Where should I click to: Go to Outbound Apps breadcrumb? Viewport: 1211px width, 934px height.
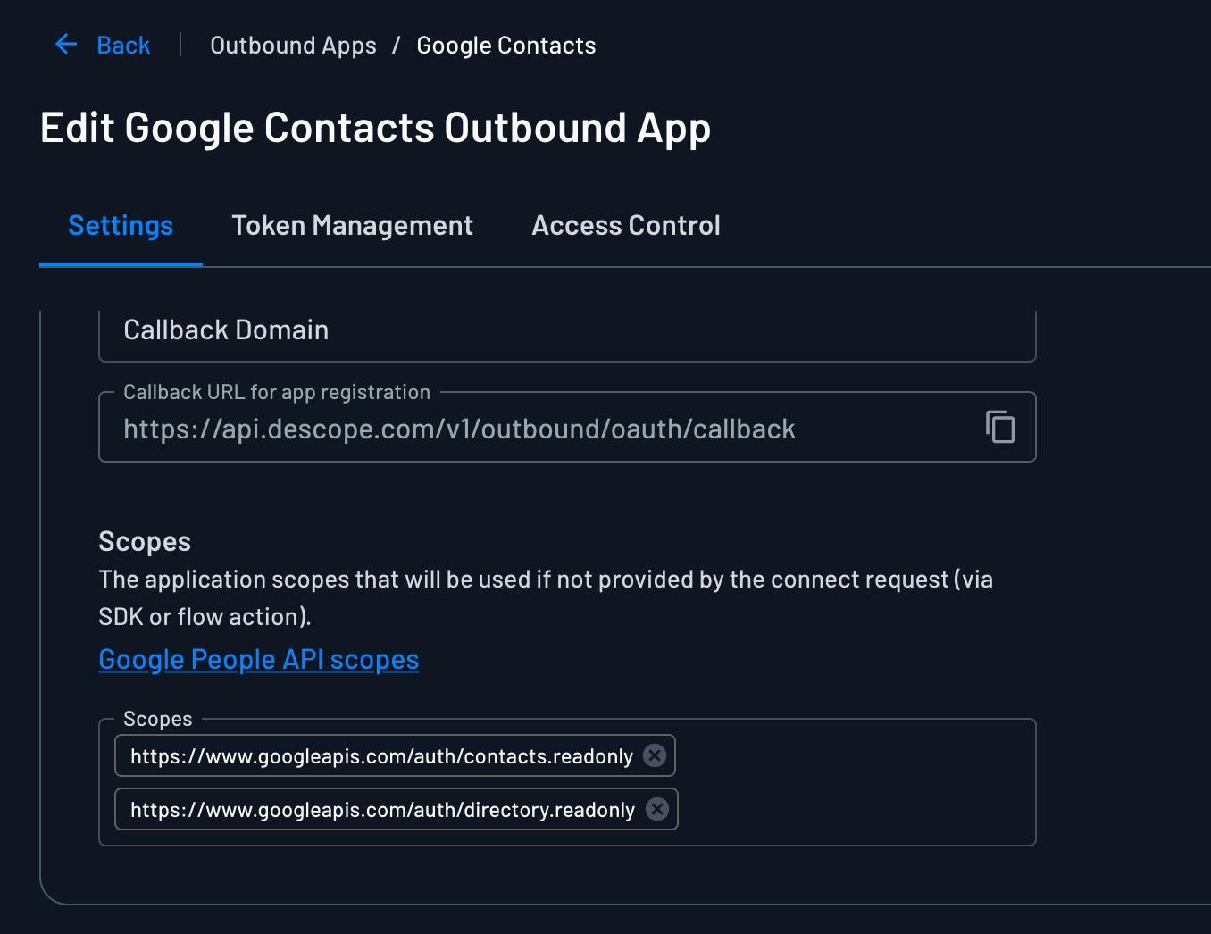(293, 46)
